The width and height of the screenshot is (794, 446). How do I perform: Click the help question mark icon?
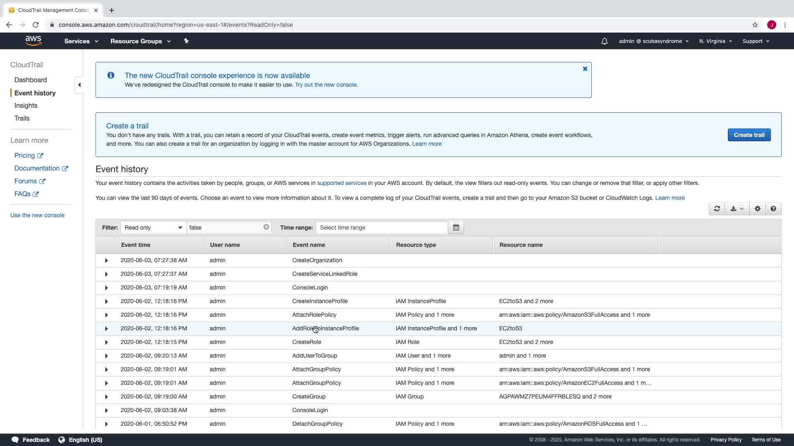773,209
